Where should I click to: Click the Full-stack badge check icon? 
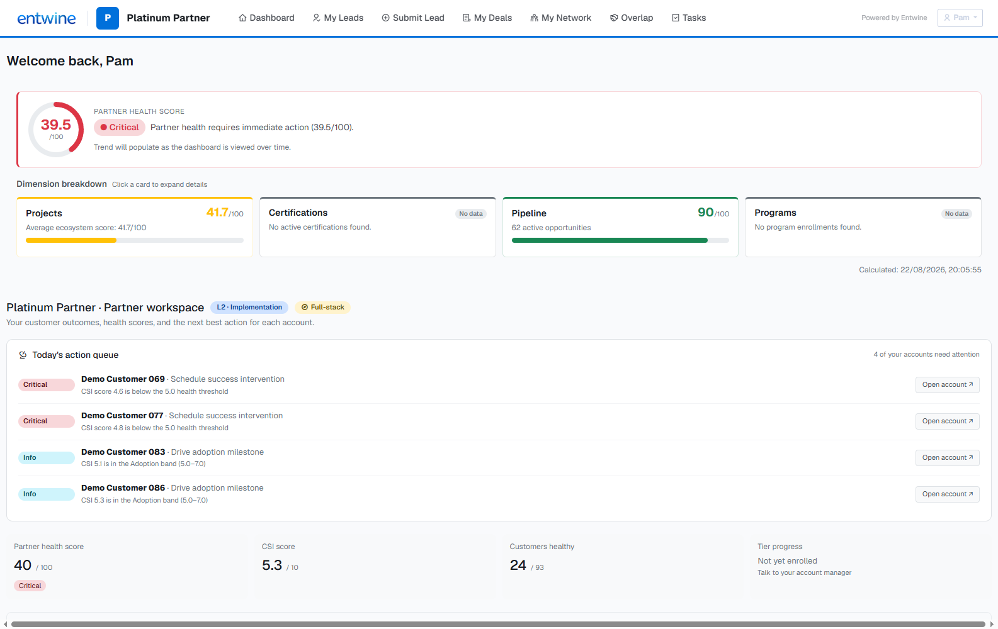click(305, 308)
